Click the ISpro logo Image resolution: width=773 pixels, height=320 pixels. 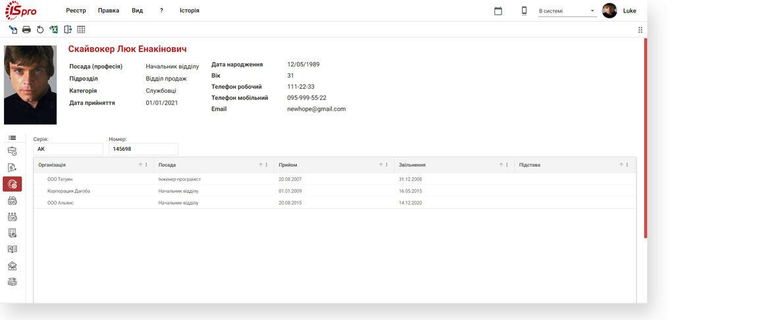pos(20,11)
